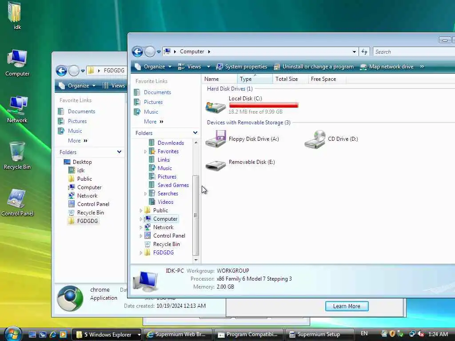455x341 pixels.
Task: Open Windows Media Player quick launch icon
Action: (63, 334)
